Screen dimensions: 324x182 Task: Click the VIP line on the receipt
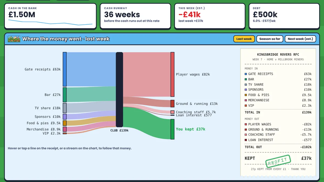coord(278,105)
